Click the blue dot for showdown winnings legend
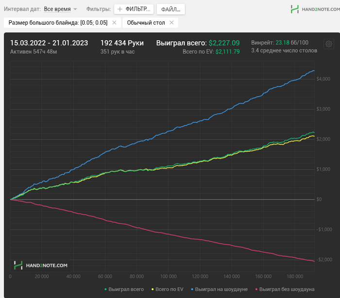Viewport: 340px width, 298px height. (x=192, y=289)
